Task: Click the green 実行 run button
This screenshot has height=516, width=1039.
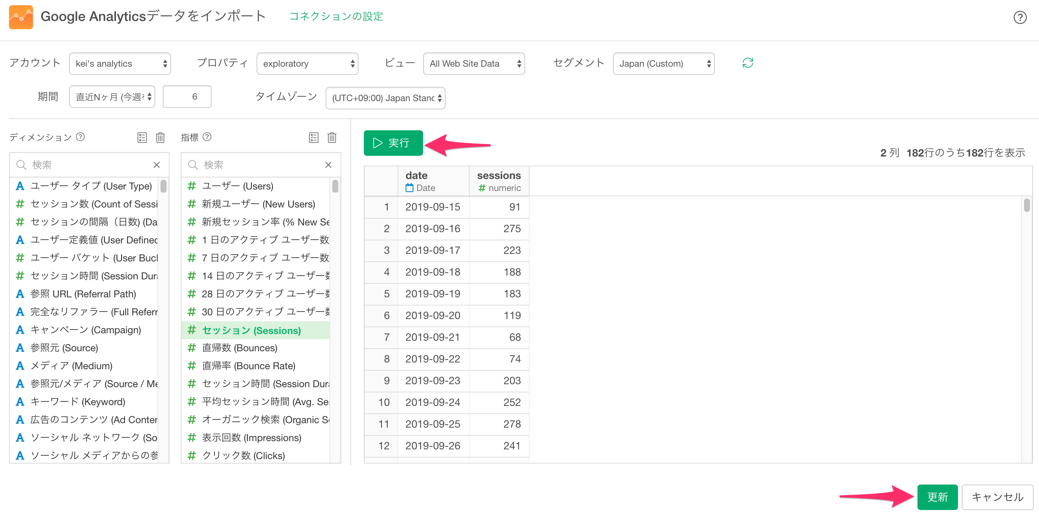Action: (393, 143)
